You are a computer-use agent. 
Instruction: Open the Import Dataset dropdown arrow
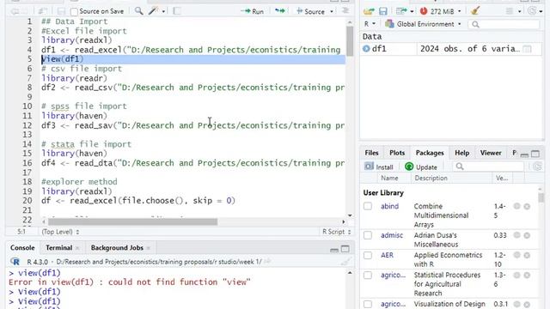[412, 11]
